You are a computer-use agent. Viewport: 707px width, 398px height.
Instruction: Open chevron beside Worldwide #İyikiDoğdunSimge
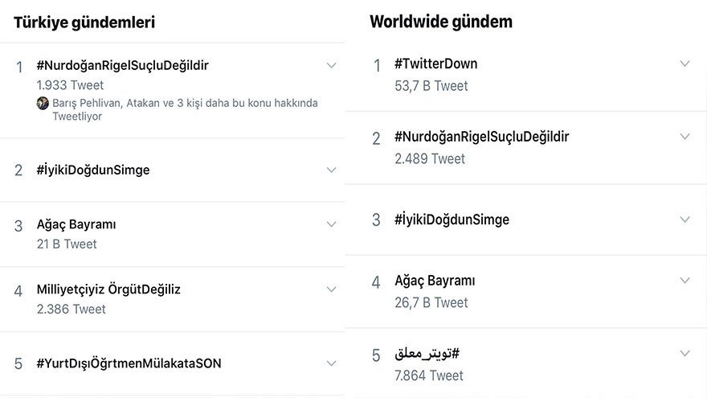click(685, 220)
